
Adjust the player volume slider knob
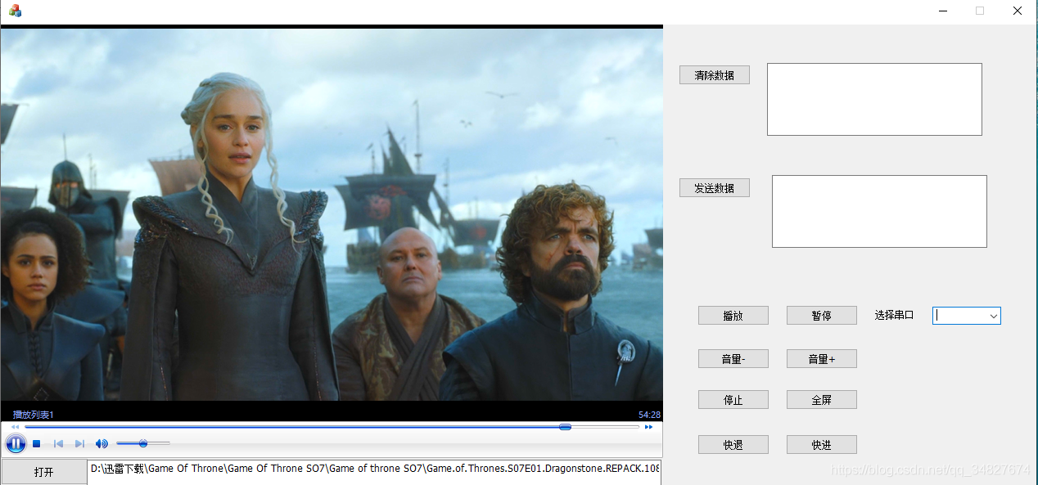click(143, 443)
